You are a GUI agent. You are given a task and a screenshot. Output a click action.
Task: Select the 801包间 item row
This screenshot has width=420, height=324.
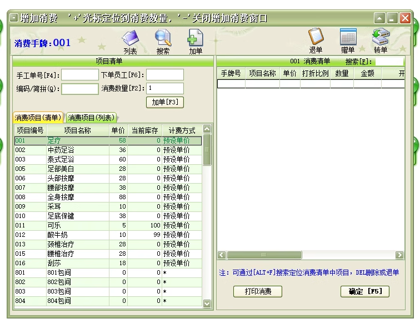(108, 272)
